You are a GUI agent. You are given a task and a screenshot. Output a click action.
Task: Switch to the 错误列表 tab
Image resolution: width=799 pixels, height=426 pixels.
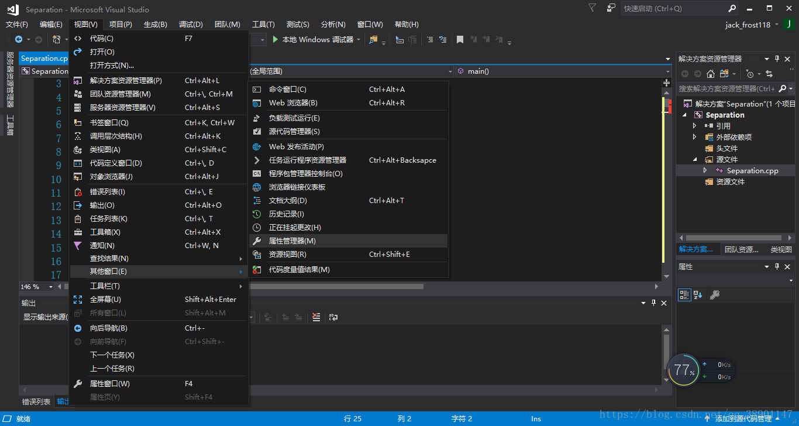(x=36, y=401)
